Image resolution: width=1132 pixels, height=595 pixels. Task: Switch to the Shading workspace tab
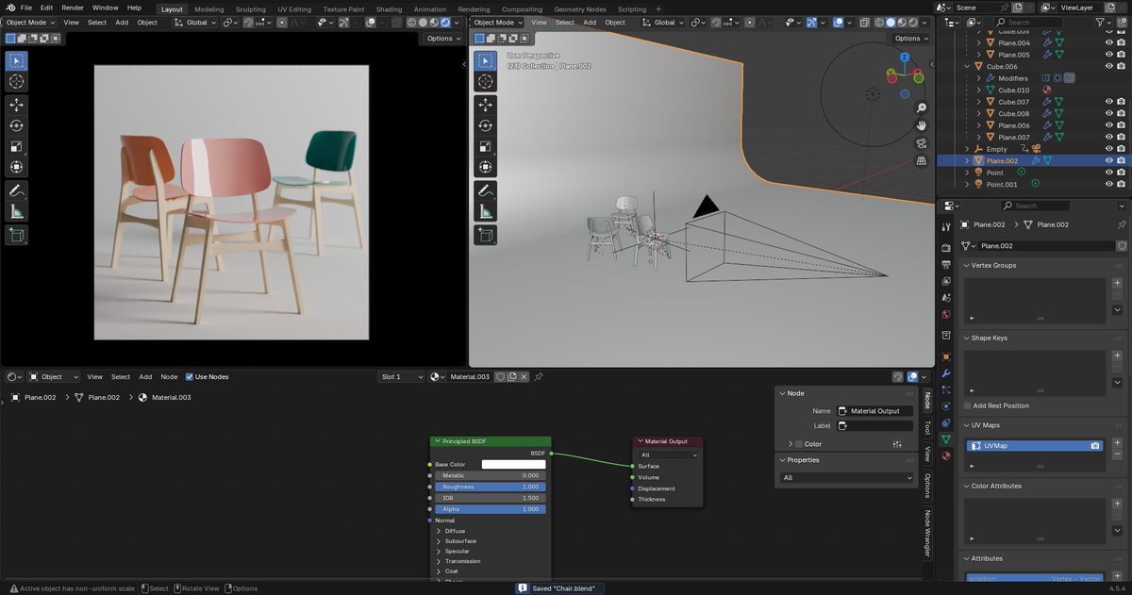(x=389, y=8)
